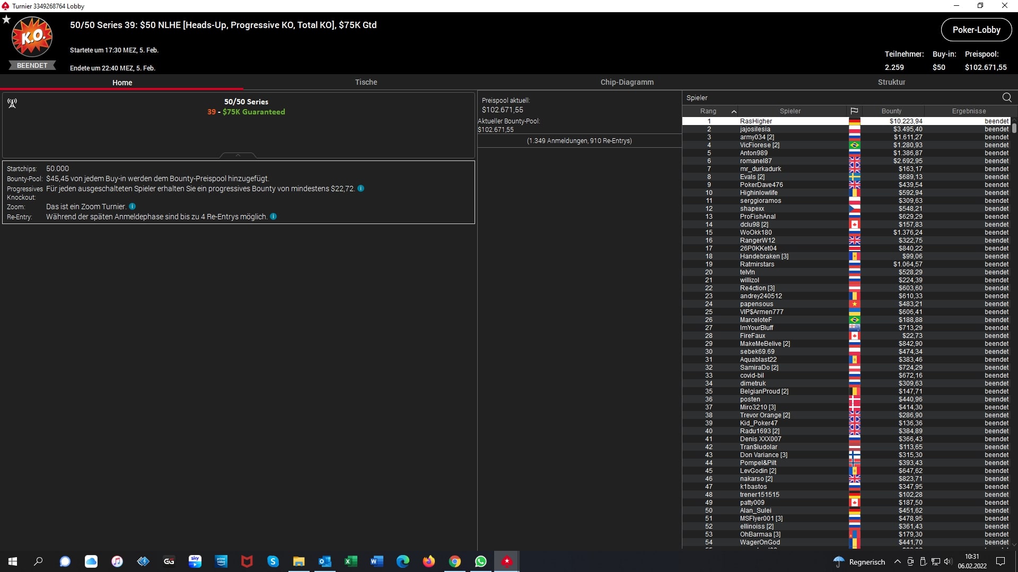Sort players by Bounty column header
This screenshot has width=1018, height=572.
pyautogui.click(x=891, y=111)
